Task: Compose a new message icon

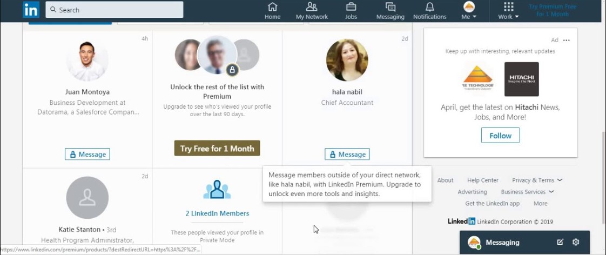Action: 560,242
